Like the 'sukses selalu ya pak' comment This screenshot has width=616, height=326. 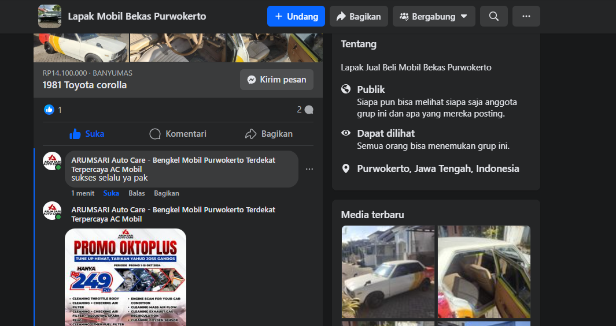(x=111, y=193)
